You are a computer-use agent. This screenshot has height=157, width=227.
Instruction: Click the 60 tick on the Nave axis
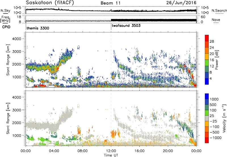pos(203,17)
